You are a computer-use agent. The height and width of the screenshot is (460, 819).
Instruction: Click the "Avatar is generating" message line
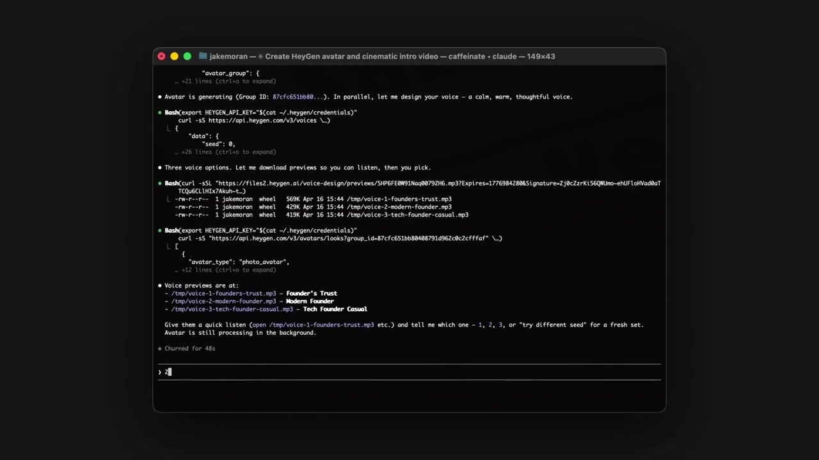pos(369,97)
